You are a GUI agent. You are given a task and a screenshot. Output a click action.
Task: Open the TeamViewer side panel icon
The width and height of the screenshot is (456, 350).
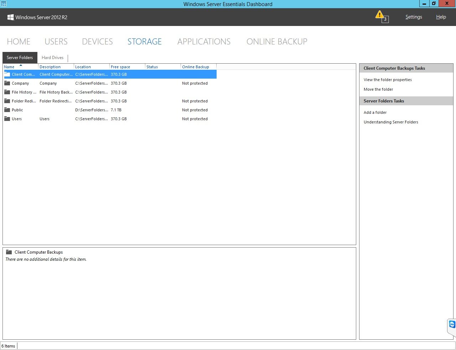[452, 324]
